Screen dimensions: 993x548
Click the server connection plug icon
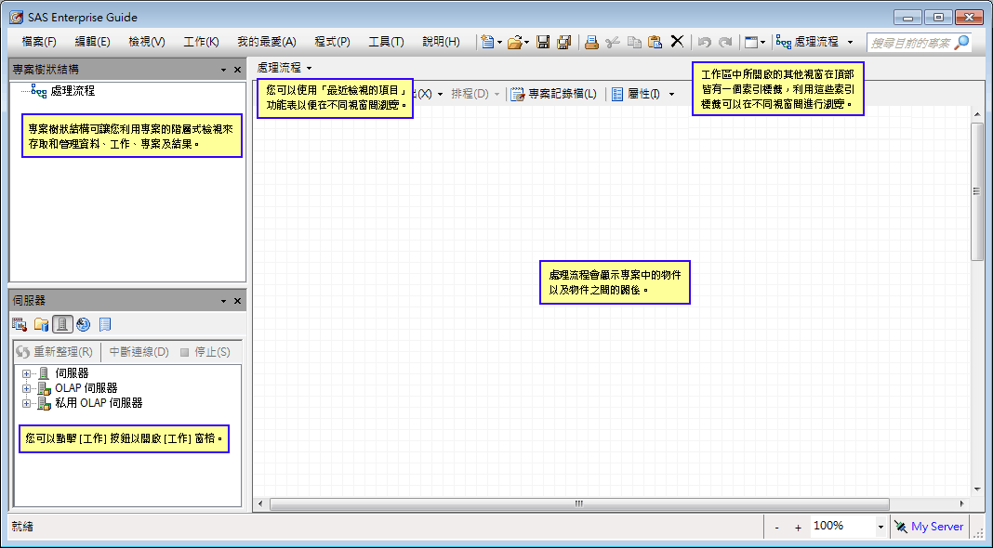pos(901,527)
